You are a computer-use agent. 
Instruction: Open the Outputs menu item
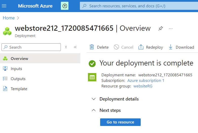click(x=18, y=79)
